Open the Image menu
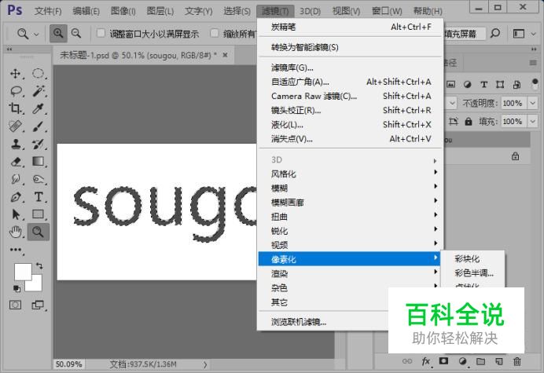Screen dimensions: 544x373 (x=123, y=11)
